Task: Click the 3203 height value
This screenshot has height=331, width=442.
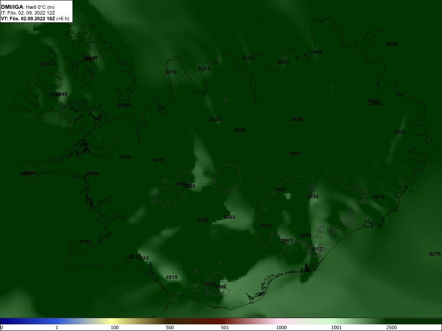Action: [x=281, y=190]
